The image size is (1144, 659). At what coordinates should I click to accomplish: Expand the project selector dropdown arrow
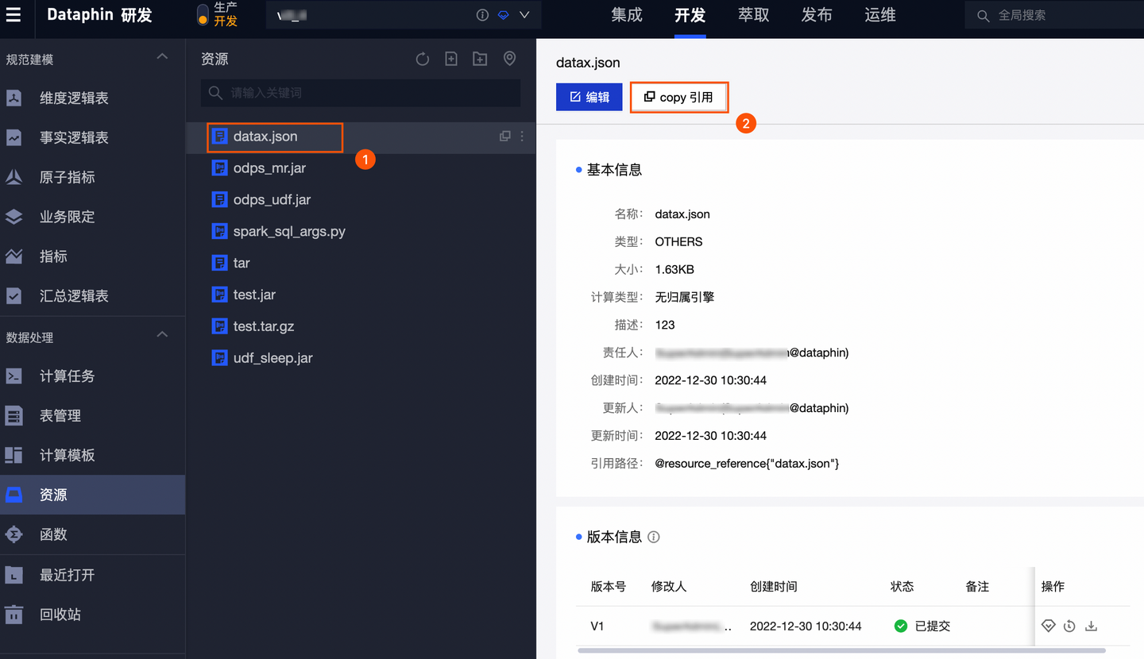[523, 14]
